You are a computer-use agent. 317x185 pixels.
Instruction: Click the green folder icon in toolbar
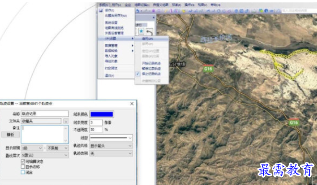[x=261, y=11]
